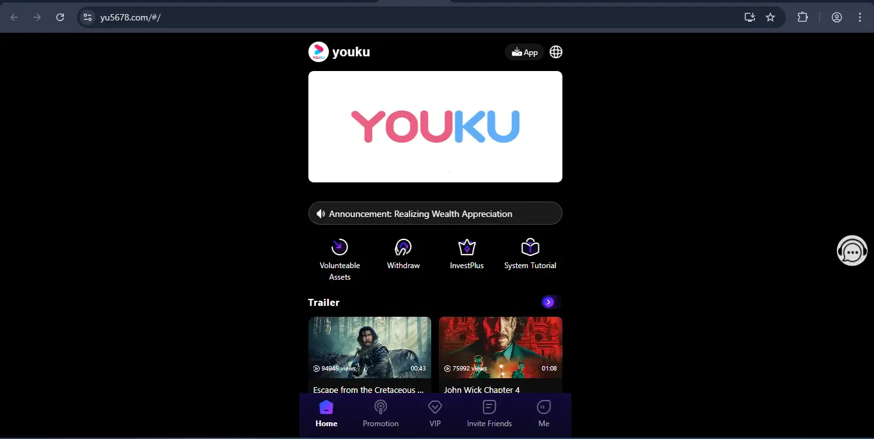Click the announcement speaker icon
This screenshot has height=439, width=874.
pyautogui.click(x=321, y=214)
